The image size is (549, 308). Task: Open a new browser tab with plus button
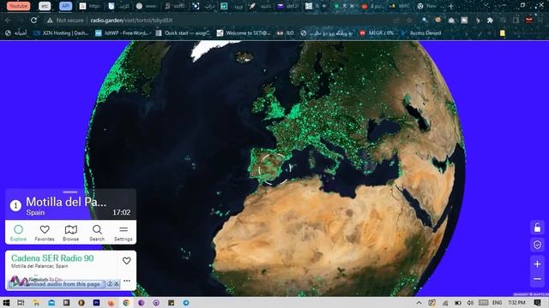click(451, 6)
